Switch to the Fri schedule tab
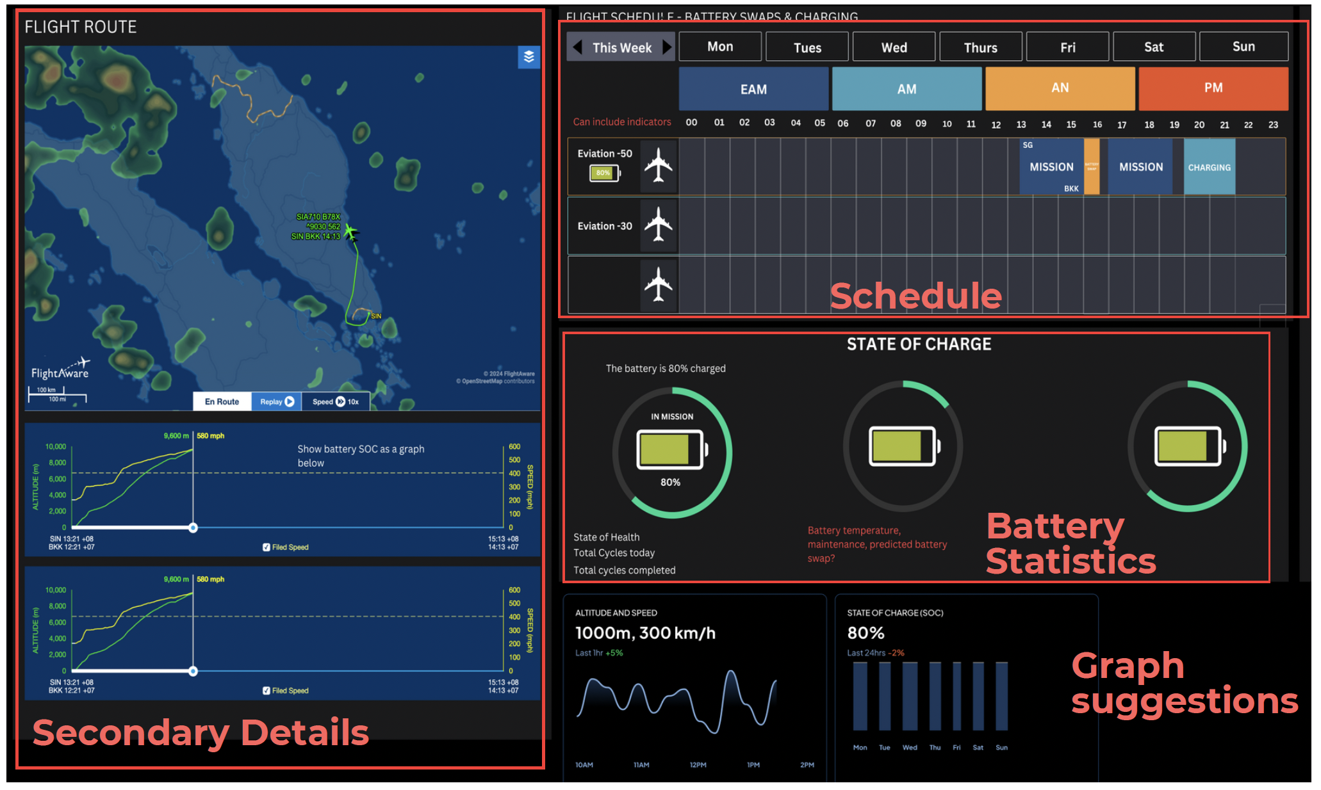1321x790 pixels. [1067, 46]
